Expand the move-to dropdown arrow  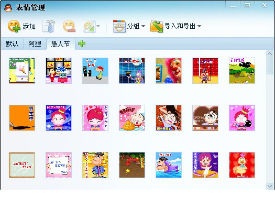(x=98, y=26)
